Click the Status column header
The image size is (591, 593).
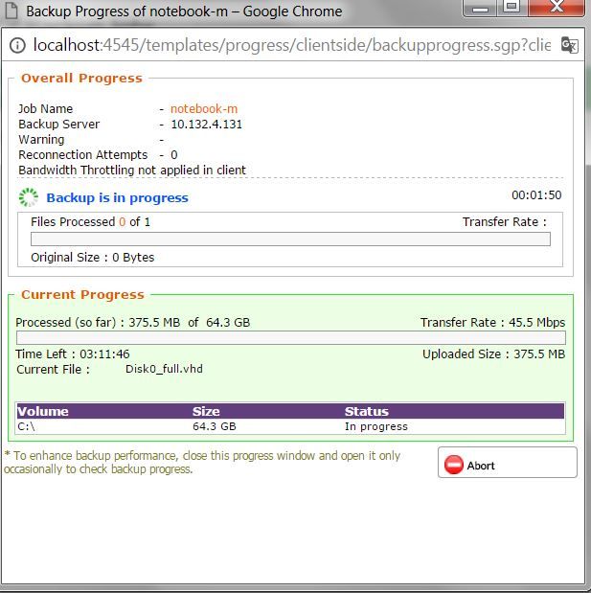coord(367,411)
